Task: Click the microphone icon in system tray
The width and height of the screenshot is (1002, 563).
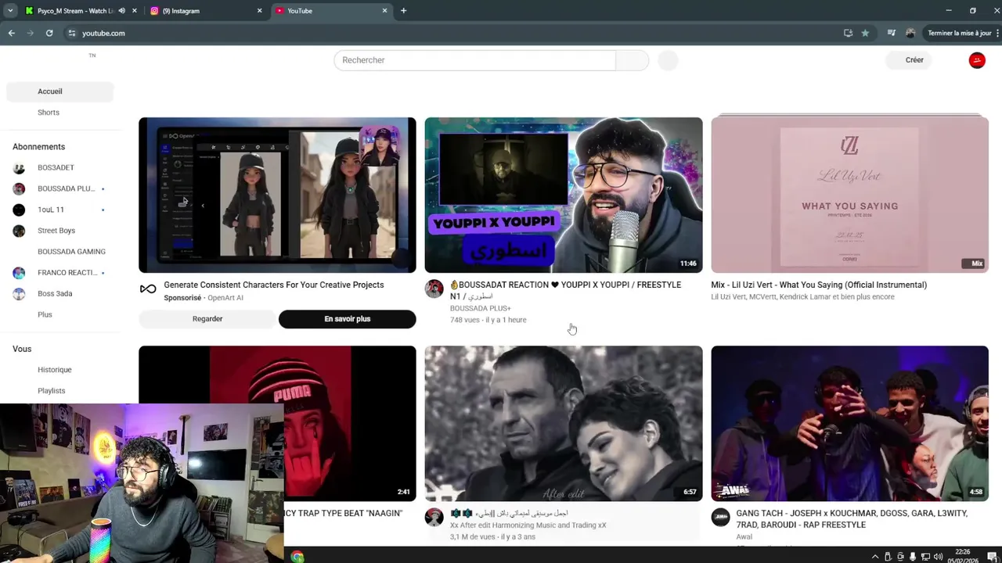Action: click(x=912, y=557)
